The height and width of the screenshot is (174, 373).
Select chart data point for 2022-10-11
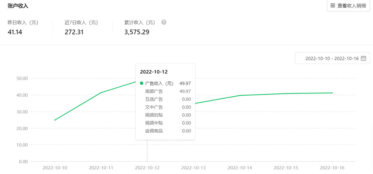tap(101, 93)
